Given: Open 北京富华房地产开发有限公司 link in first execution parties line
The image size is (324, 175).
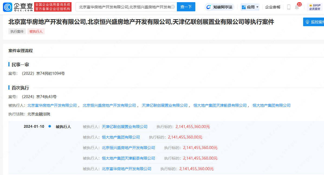Looking at the screenshot, I should click(52, 105).
